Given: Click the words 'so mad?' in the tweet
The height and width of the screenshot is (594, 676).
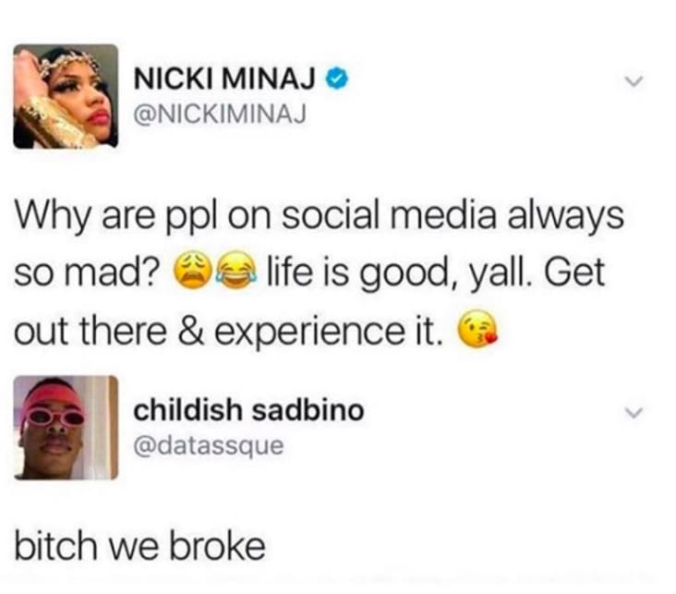Looking at the screenshot, I should coord(86,273).
